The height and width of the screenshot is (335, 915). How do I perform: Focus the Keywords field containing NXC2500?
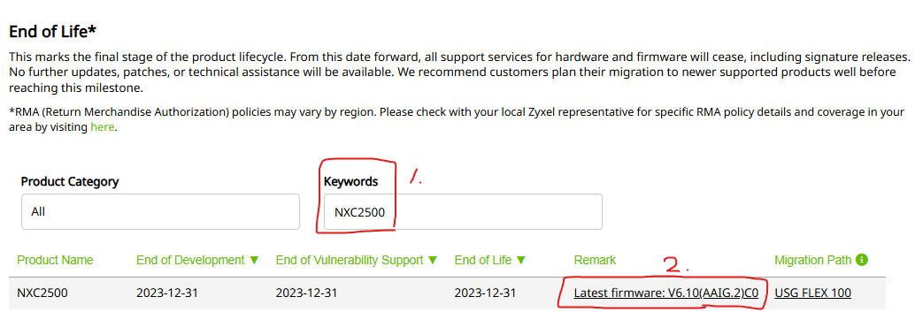pos(463,211)
